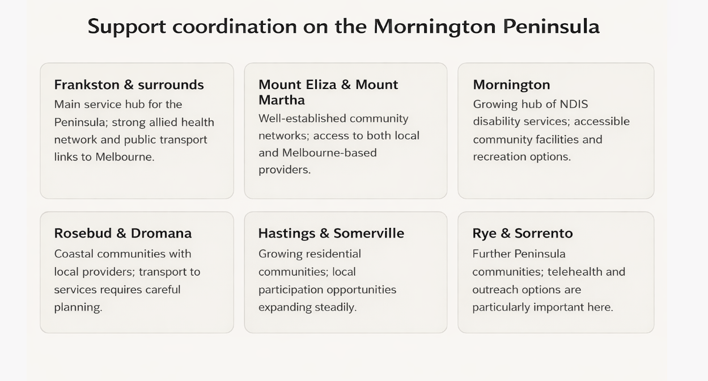The image size is (708, 381).
Task: Click 'recreation options' in the Mornington card
Action: (522, 157)
